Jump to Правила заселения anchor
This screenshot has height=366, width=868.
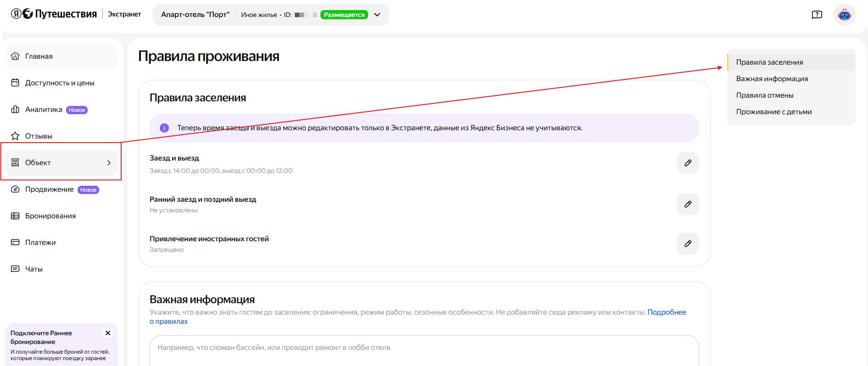pyautogui.click(x=791, y=62)
